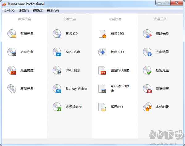Select the 校验光盘 green checkmark disc icon
185x146 pixels.
point(147,70)
